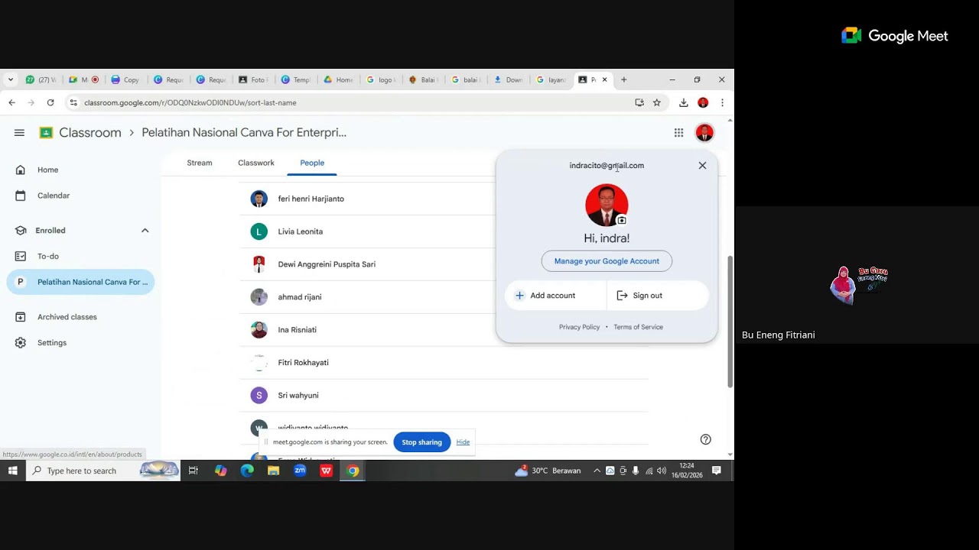Open the Privacy Policy link
This screenshot has height=550, width=979.
click(579, 327)
